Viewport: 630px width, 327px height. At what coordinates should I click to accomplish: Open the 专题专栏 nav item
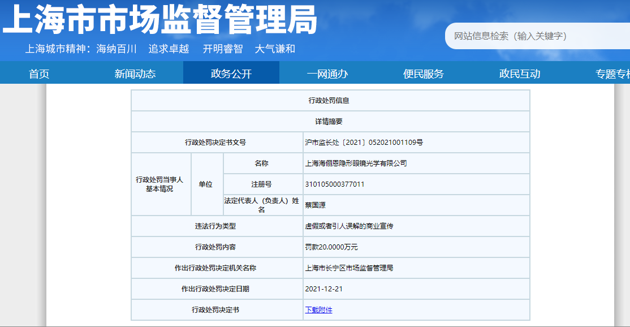(612, 74)
